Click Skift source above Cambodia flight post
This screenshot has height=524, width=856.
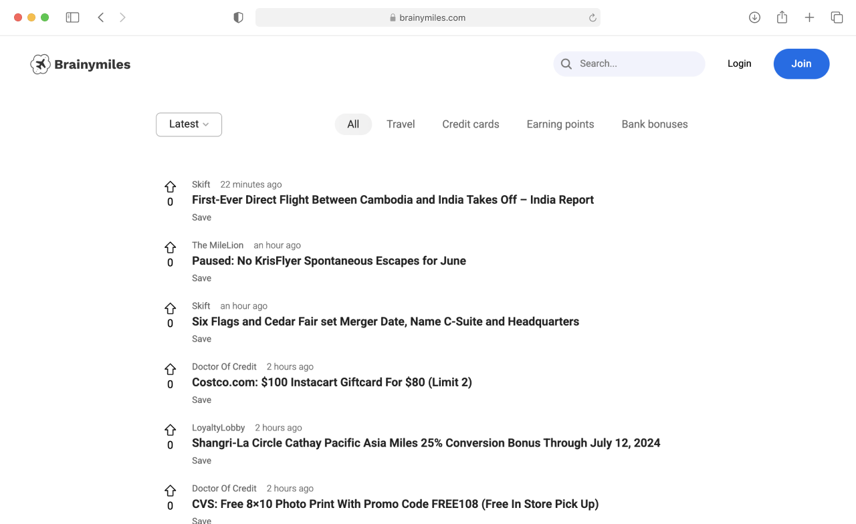[x=201, y=184]
